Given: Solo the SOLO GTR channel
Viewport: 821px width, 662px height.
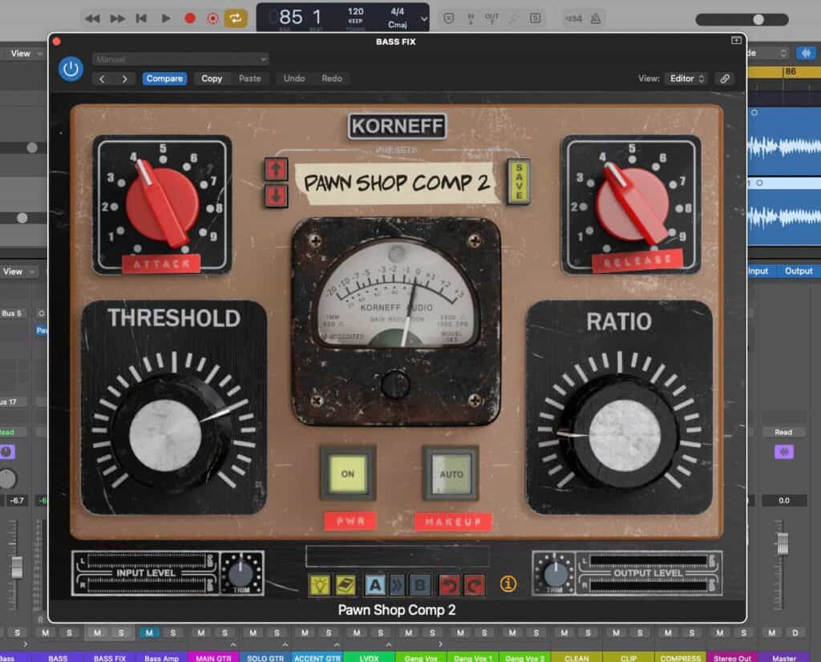Looking at the screenshot, I should click(x=277, y=632).
